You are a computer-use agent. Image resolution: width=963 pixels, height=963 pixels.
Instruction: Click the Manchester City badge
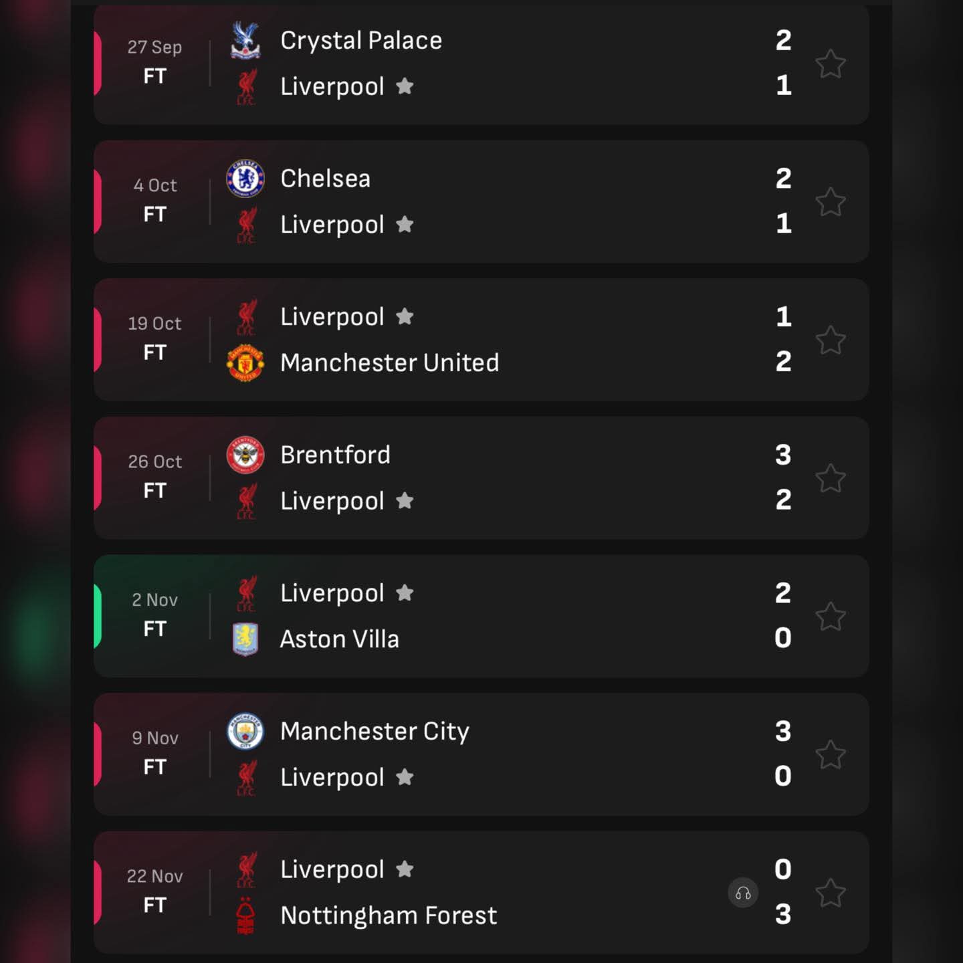(x=245, y=731)
